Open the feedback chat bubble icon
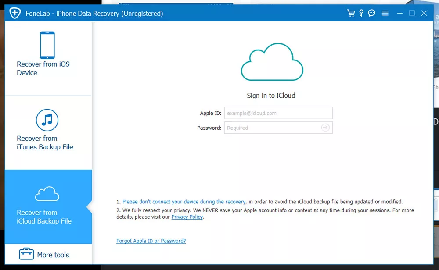439x270 pixels. click(x=371, y=13)
